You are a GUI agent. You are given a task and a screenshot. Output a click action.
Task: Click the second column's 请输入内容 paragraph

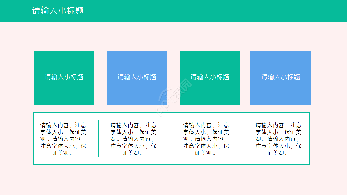click(133, 139)
